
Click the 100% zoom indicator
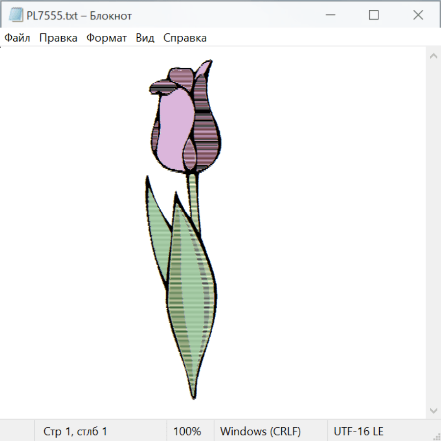tap(187, 432)
